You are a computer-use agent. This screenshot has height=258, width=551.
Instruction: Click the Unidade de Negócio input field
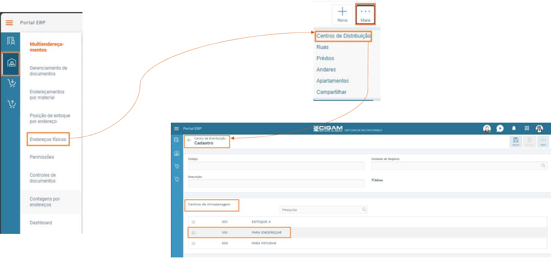459,165
